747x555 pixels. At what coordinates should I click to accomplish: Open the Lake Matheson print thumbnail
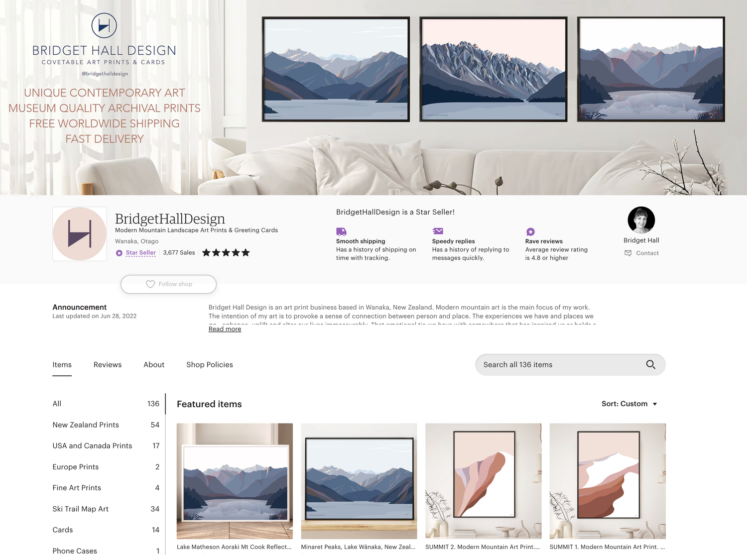(x=235, y=481)
